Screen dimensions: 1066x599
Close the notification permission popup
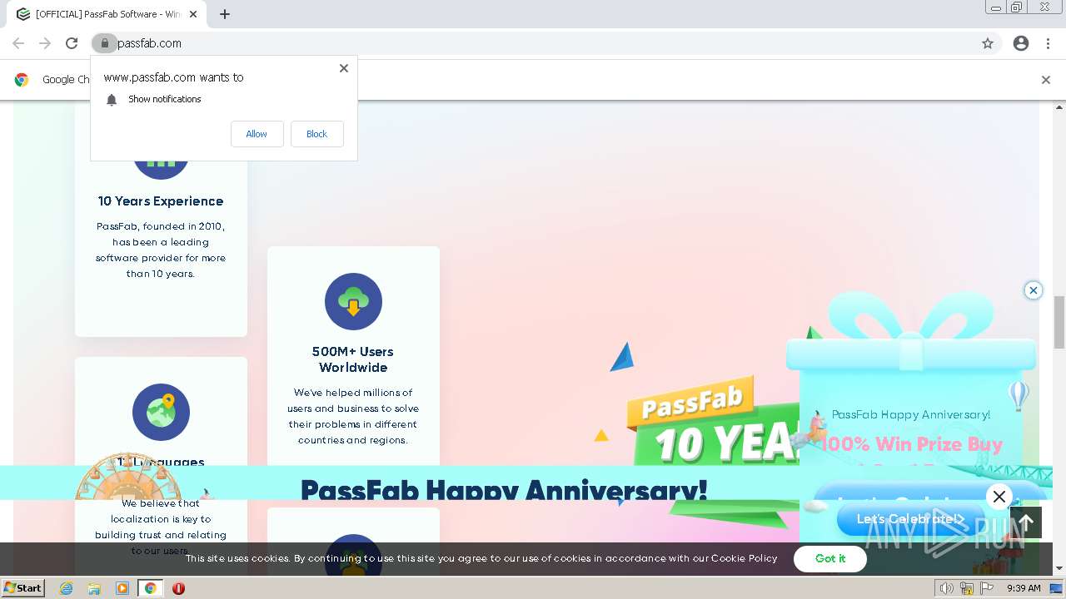coord(344,68)
